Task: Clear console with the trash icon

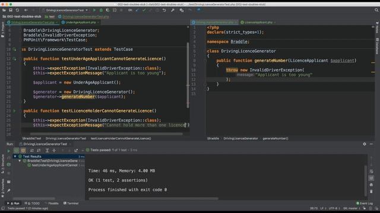Action: pos(371,192)
